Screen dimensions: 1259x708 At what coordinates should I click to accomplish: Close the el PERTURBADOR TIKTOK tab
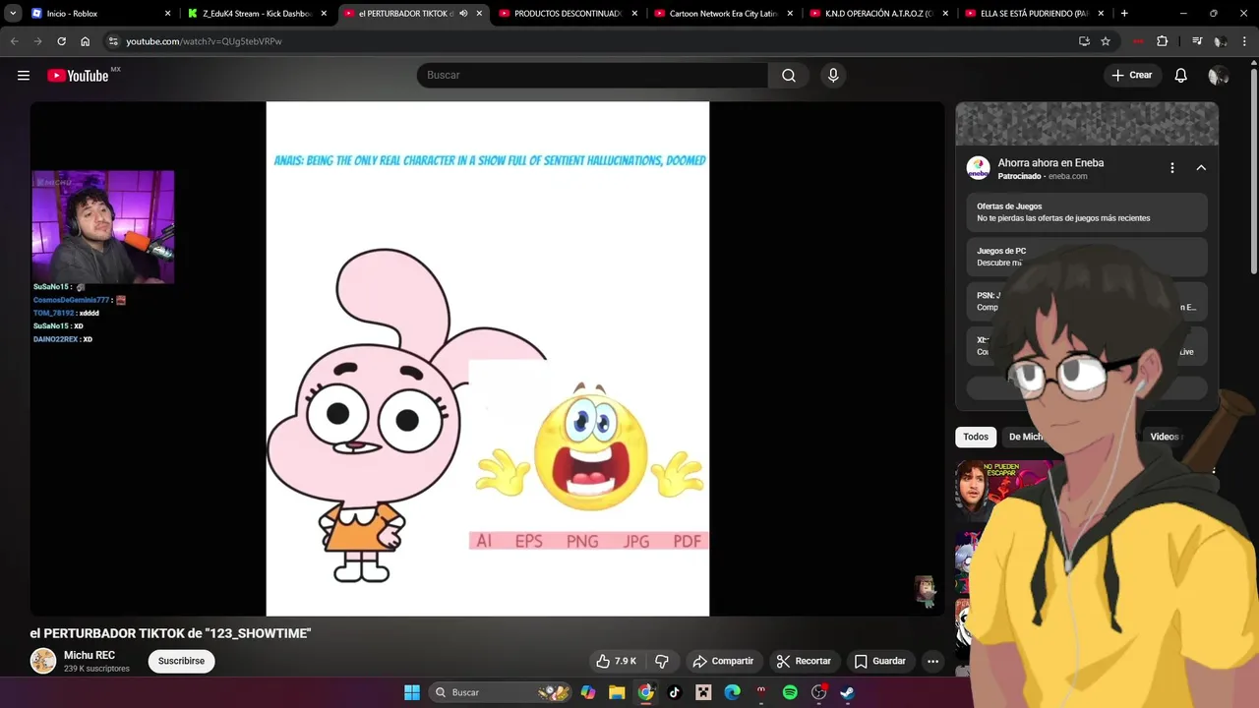coord(479,14)
